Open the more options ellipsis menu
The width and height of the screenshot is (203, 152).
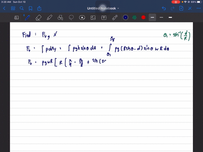(x=198, y=8)
